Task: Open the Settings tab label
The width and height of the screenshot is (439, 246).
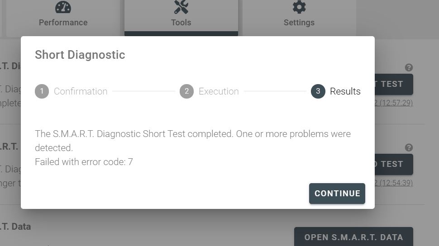Action: (x=299, y=23)
